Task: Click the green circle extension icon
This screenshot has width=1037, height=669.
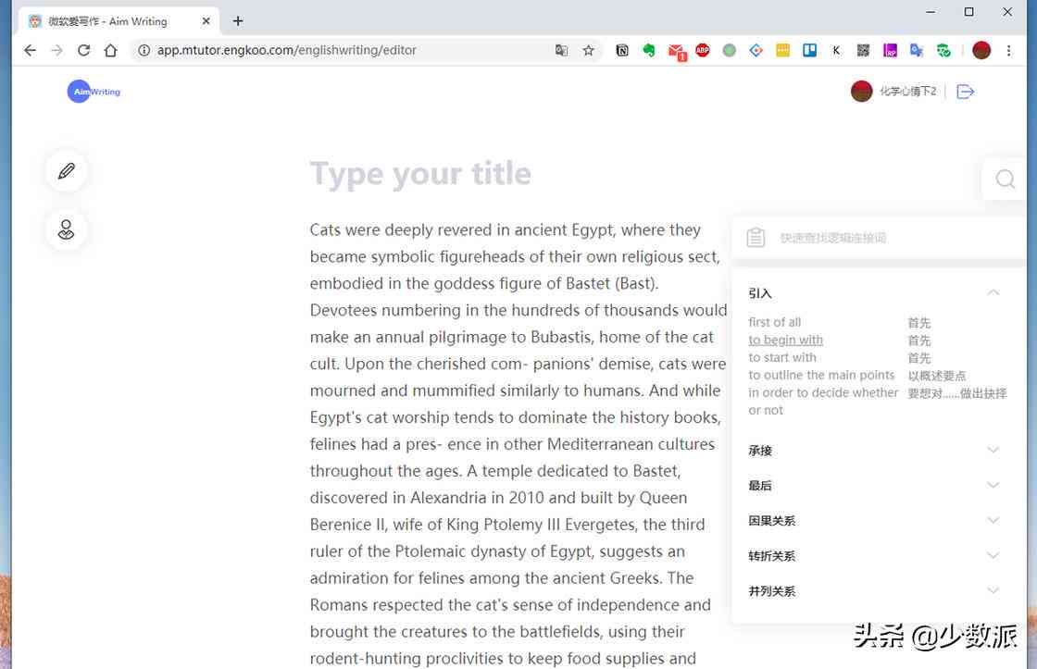Action: coord(729,50)
